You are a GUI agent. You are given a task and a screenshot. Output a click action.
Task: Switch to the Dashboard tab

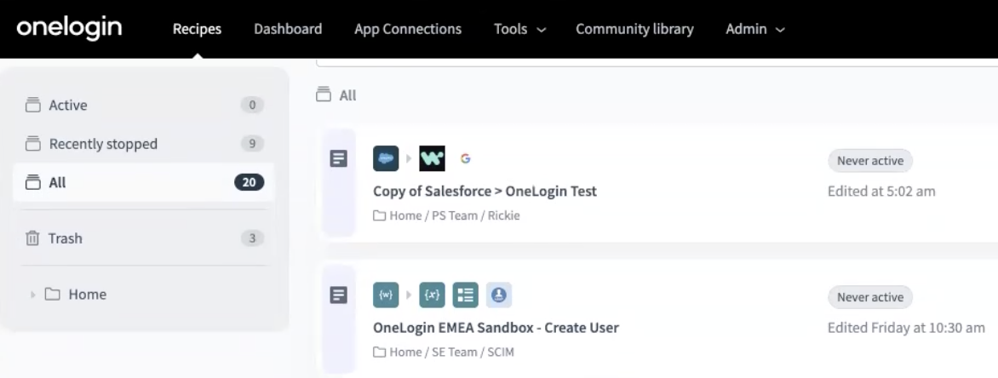[288, 29]
